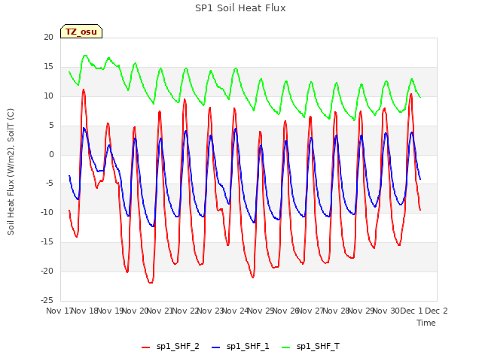This screenshot has height=361, width=482.
Task: Click the green sp1_SHF_T legend swatch
Action: pyautogui.click(x=286, y=347)
